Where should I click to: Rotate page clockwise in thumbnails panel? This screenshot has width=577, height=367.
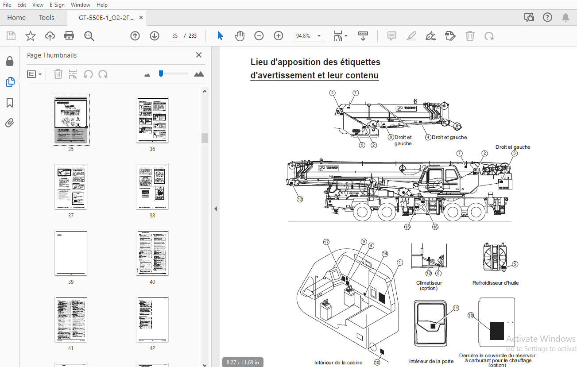click(103, 74)
